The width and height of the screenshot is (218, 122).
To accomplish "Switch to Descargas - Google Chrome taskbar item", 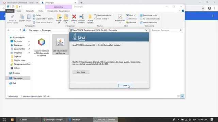I will [54, 120].
